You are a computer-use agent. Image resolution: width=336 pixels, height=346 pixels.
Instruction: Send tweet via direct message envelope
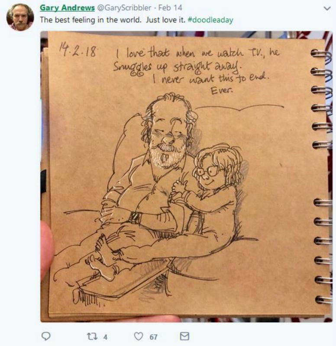pyautogui.click(x=184, y=336)
